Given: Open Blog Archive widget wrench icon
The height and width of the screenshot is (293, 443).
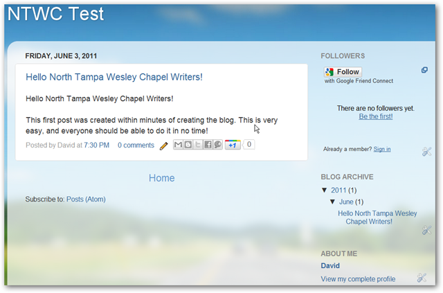Looking at the screenshot, I should pyautogui.click(x=426, y=230).
